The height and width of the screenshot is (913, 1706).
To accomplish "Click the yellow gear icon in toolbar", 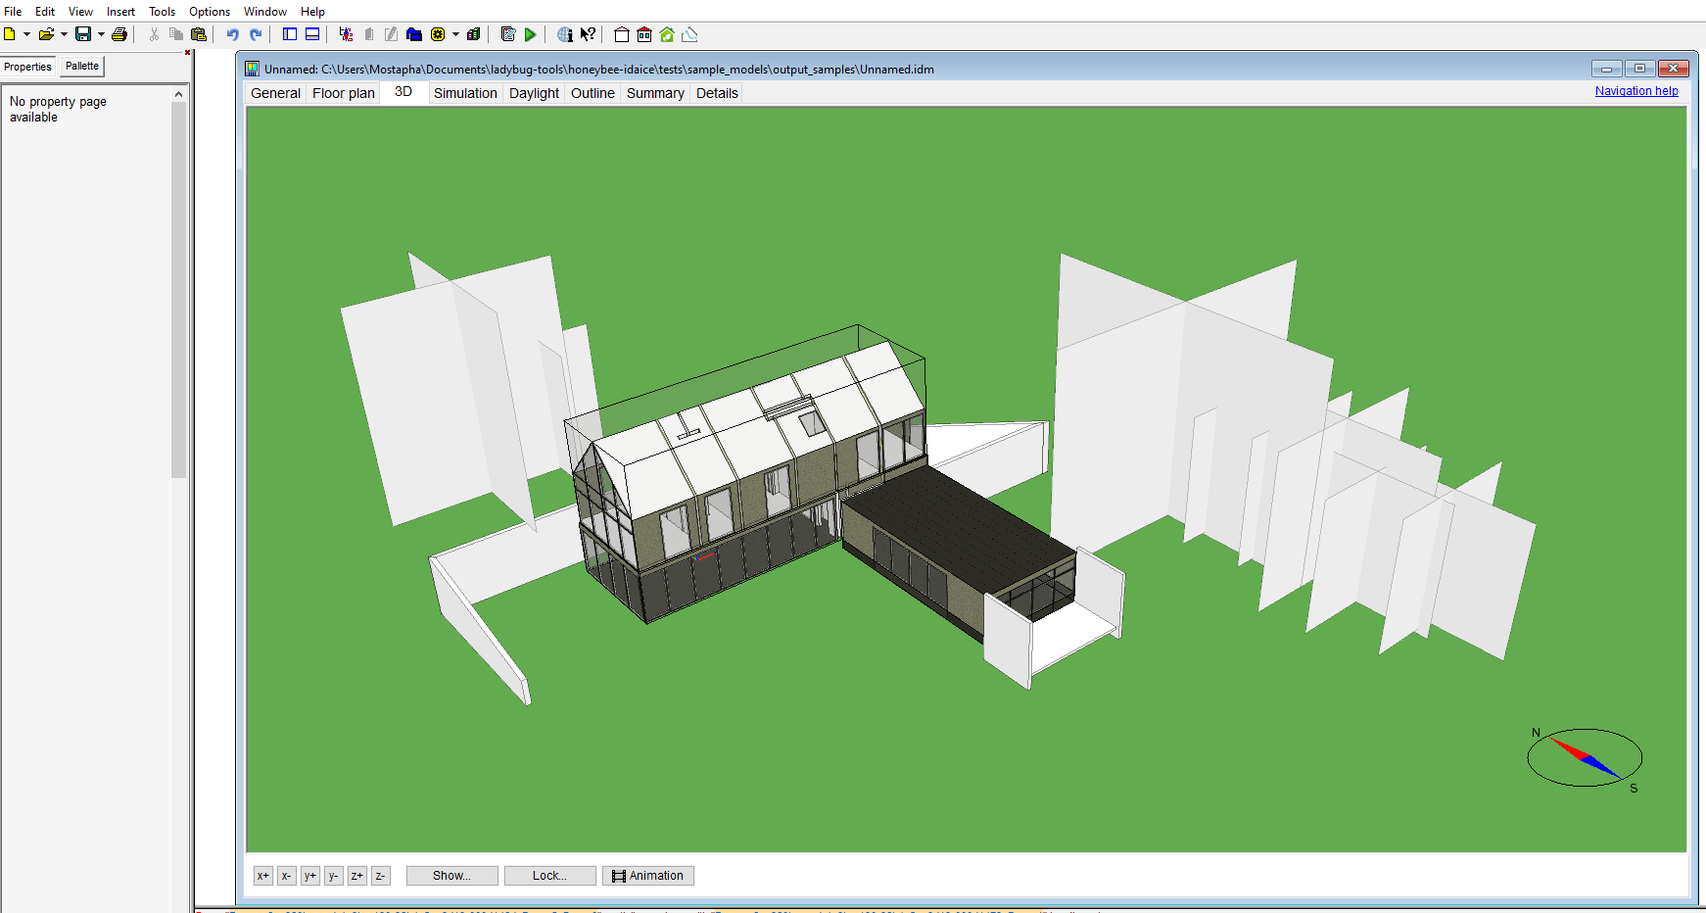I will tap(438, 34).
